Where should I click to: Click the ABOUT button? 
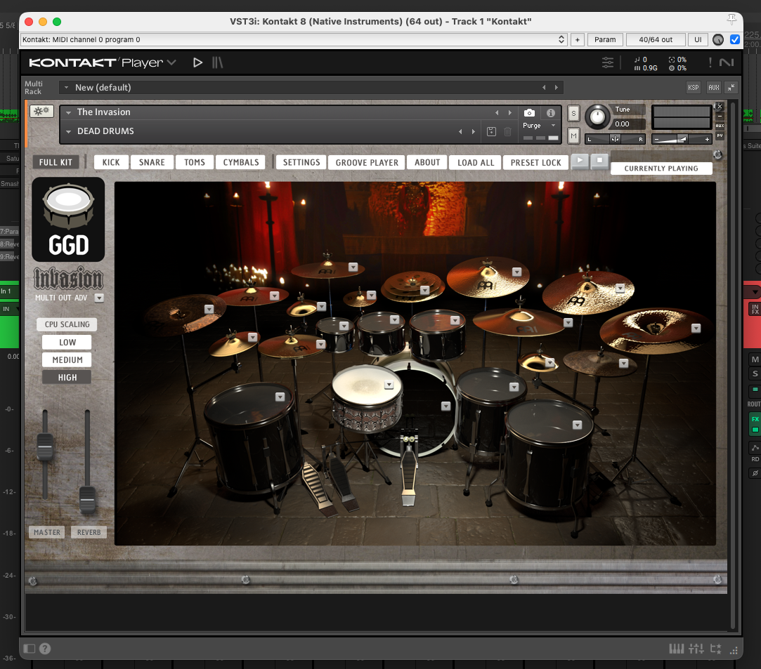pos(427,162)
